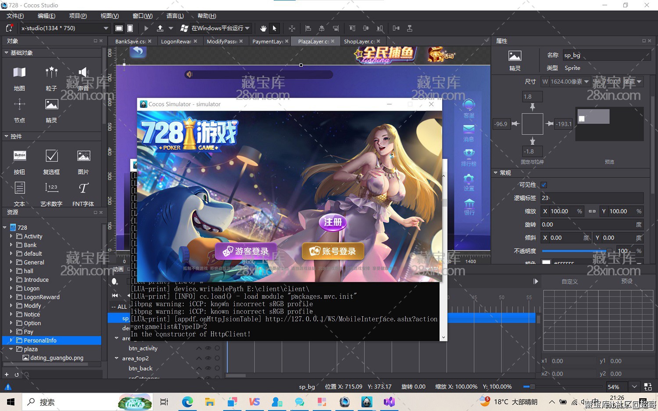Toggle lock circle for btn_activity
Image resolution: width=658 pixels, height=411 pixels.
pyautogui.click(x=217, y=348)
